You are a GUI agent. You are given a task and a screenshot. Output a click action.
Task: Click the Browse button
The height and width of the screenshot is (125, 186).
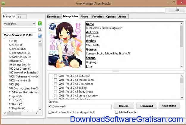(124, 106)
